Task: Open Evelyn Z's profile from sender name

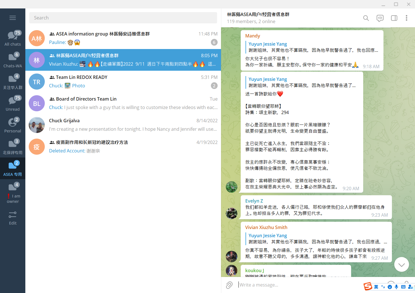Action: pos(254,201)
